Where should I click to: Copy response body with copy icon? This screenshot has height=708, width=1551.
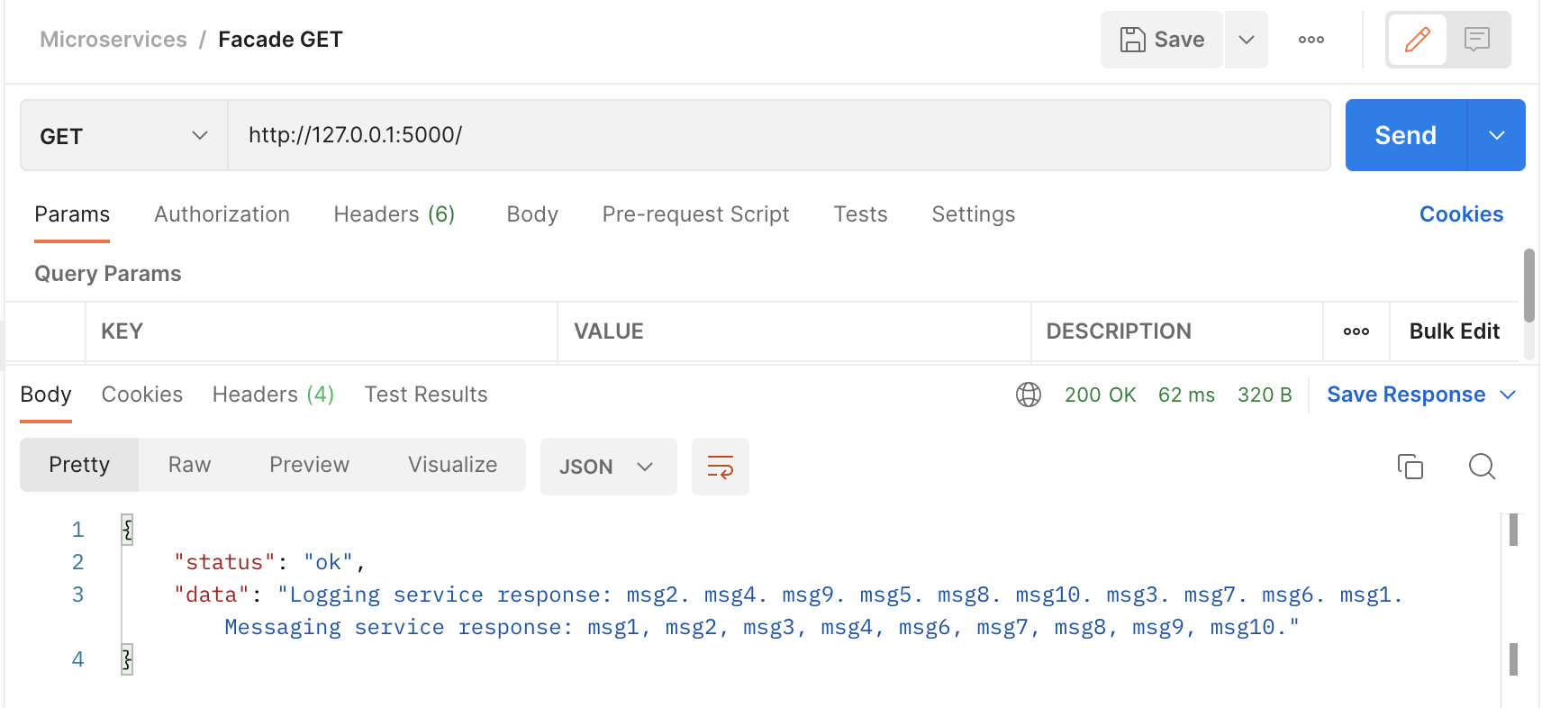pyautogui.click(x=1410, y=467)
